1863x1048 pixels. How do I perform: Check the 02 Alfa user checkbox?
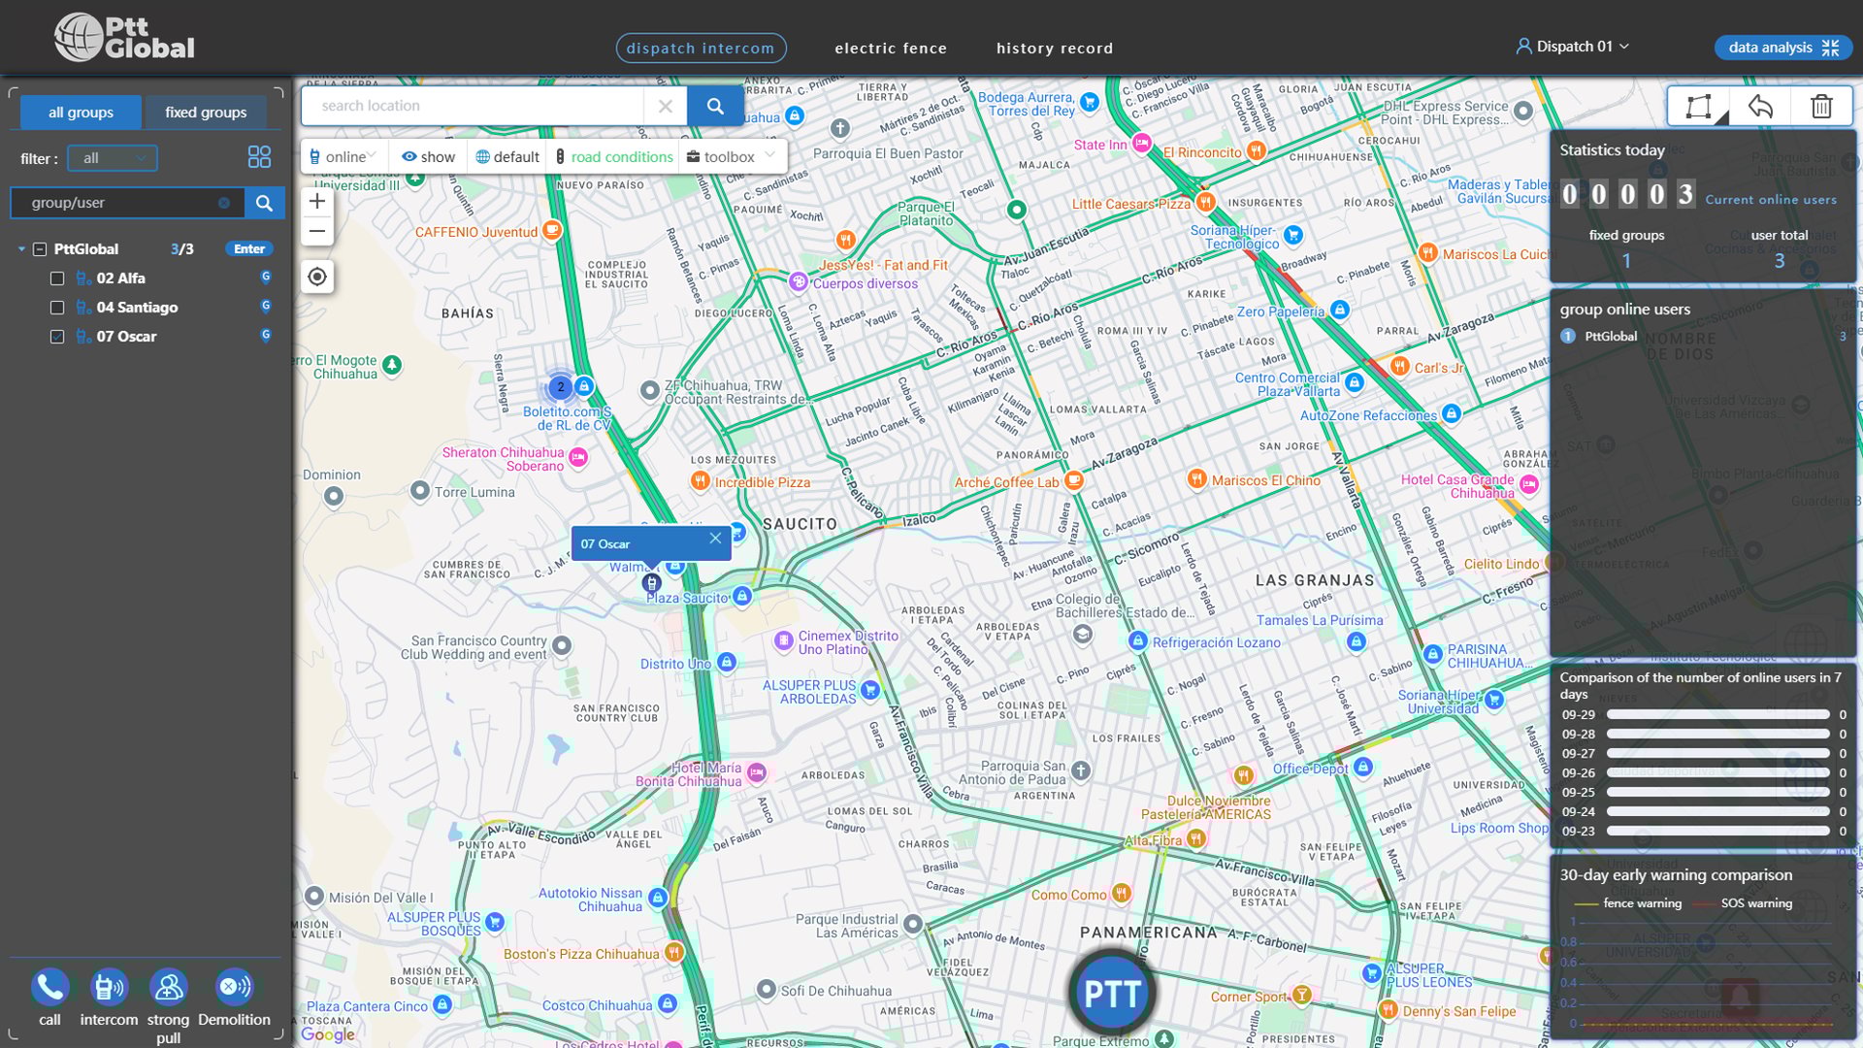(57, 278)
